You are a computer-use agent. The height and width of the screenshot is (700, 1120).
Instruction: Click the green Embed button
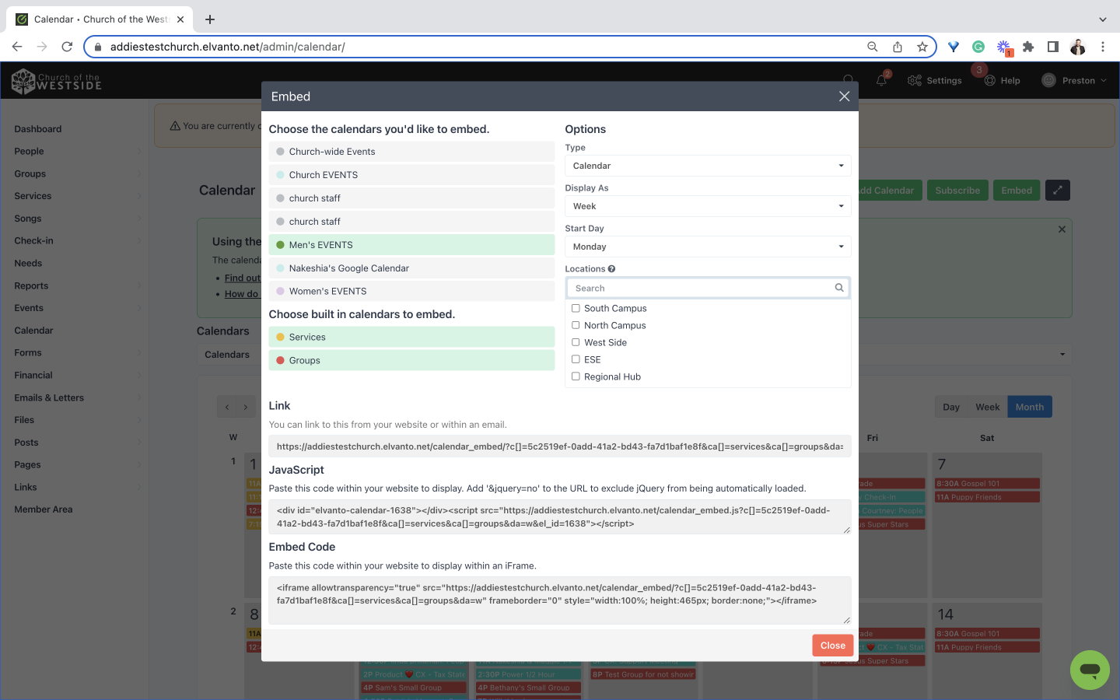1017,191
